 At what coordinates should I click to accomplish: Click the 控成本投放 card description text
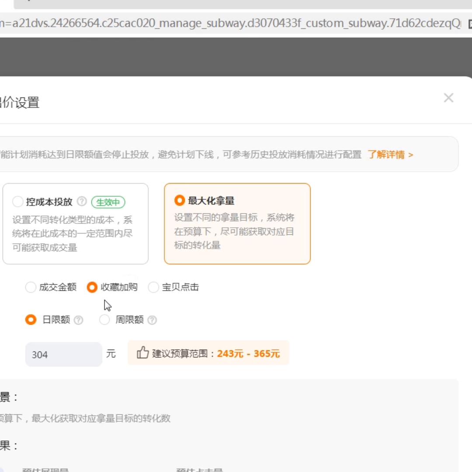point(73,233)
